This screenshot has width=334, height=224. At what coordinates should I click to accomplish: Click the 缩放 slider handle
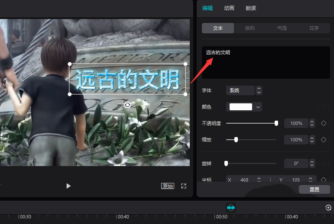point(236,140)
